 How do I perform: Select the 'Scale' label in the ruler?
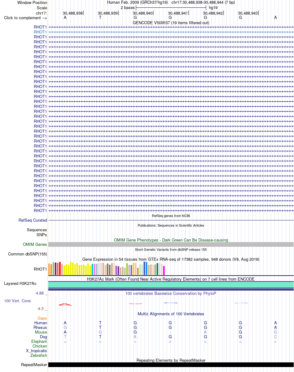tap(42, 8)
